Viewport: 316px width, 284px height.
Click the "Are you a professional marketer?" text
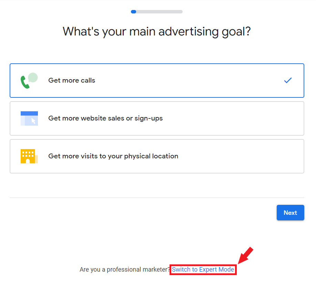[x=125, y=270]
